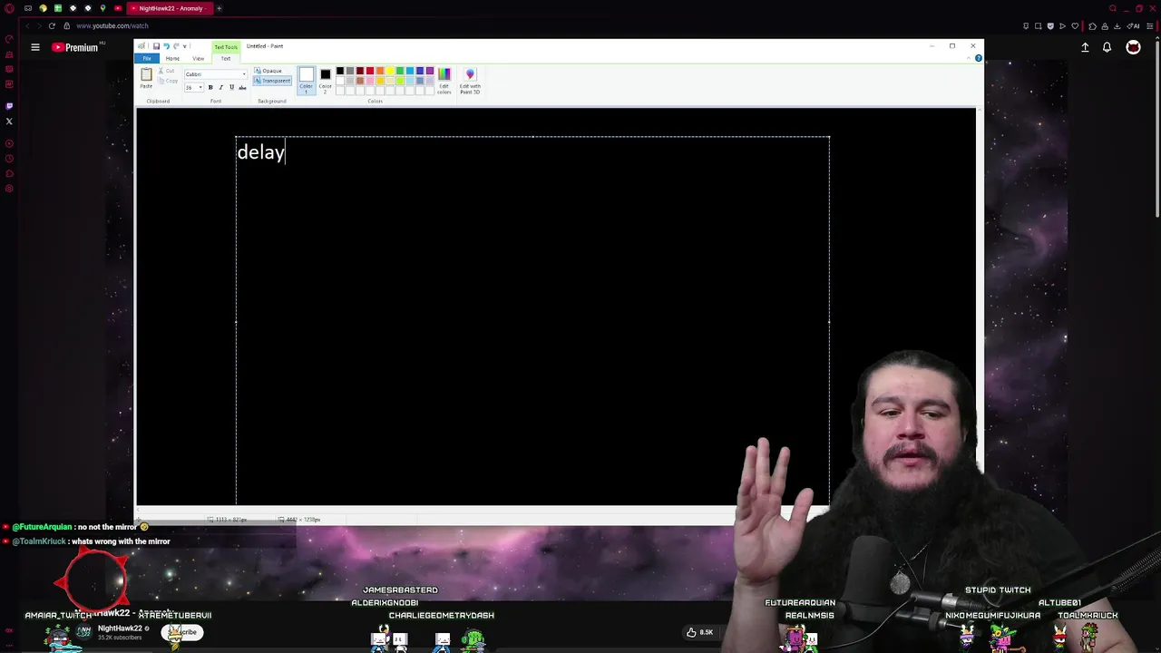This screenshot has width=1161, height=653.
Task: Click the YouTube create/upload arrow icon
Action: pyautogui.click(x=1085, y=47)
